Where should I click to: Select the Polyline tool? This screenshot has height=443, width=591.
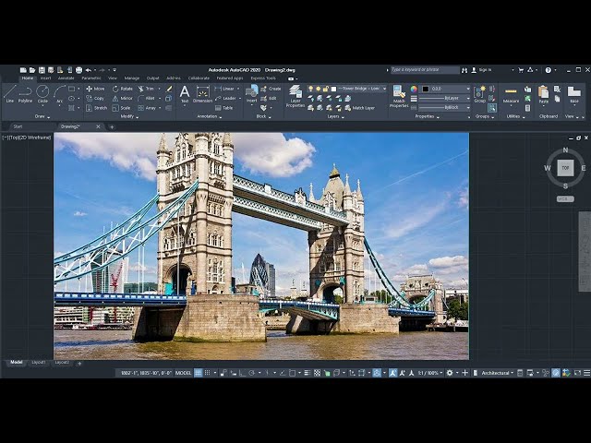coord(25,94)
